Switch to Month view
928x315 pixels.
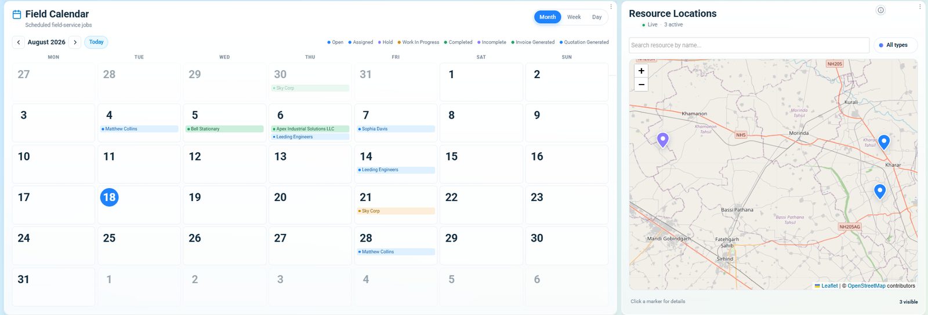coord(548,17)
